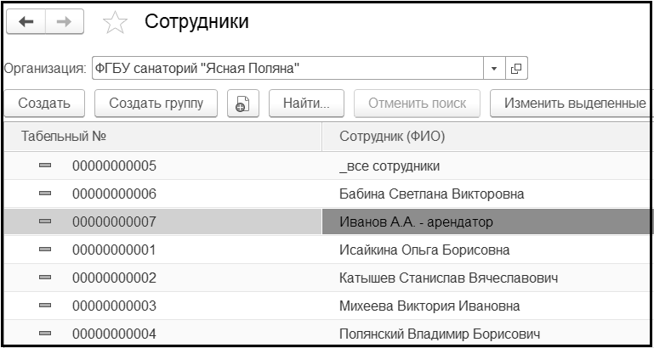Click the copy-create icon button
654x348 pixels.
point(241,104)
